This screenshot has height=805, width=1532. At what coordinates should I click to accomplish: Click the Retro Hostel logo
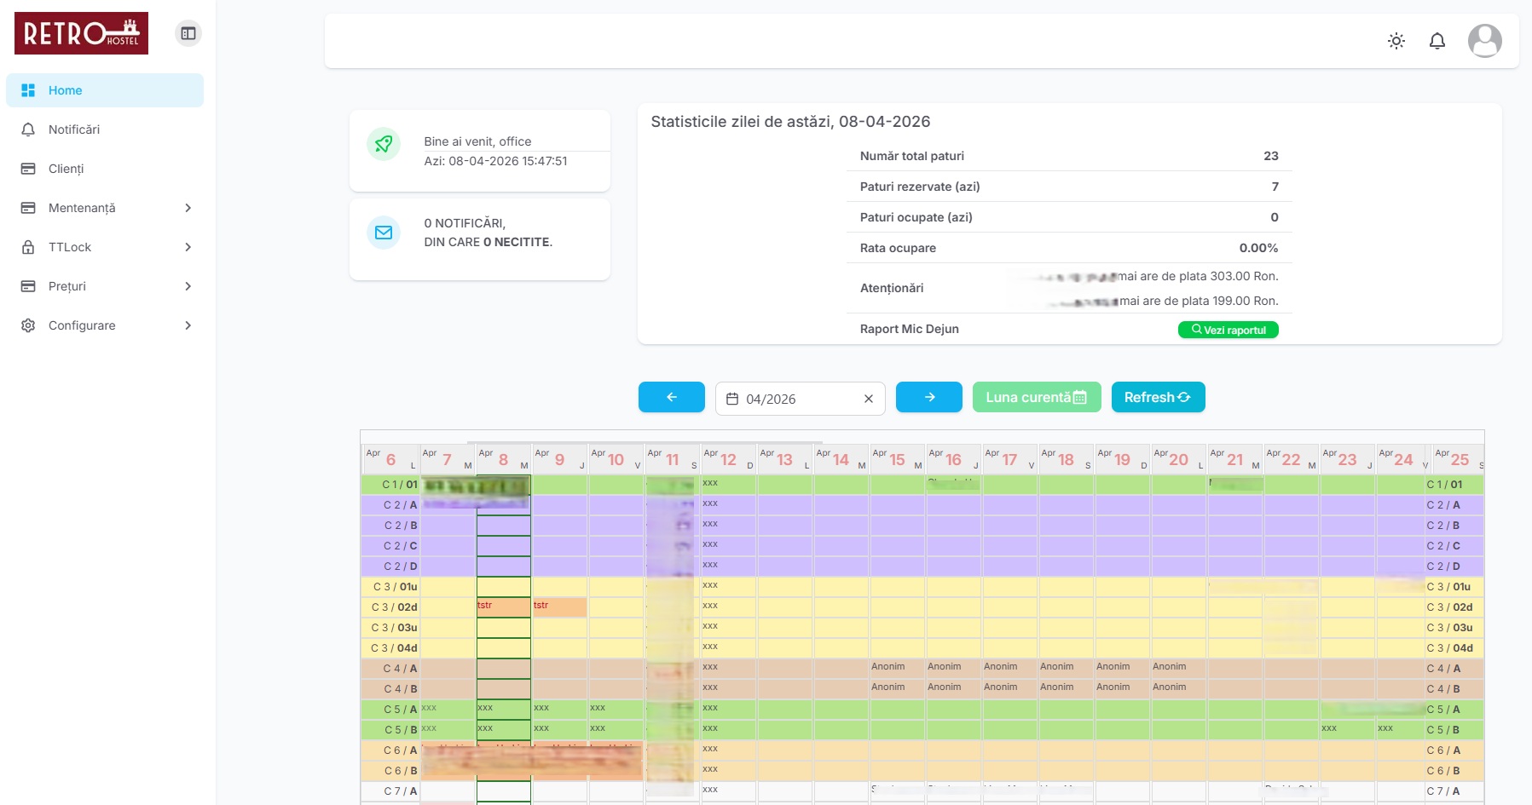coord(81,33)
